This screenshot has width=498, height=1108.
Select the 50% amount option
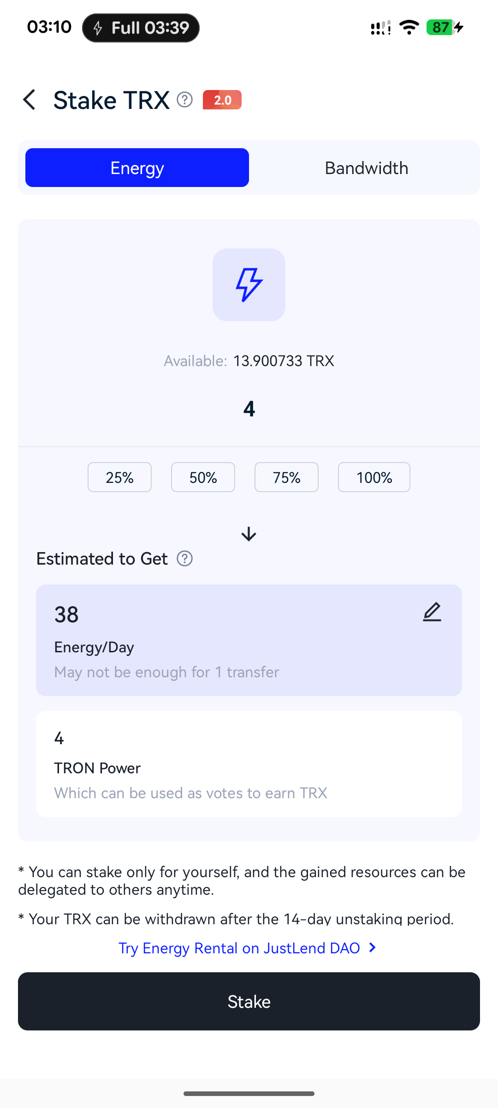click(203, 477)
